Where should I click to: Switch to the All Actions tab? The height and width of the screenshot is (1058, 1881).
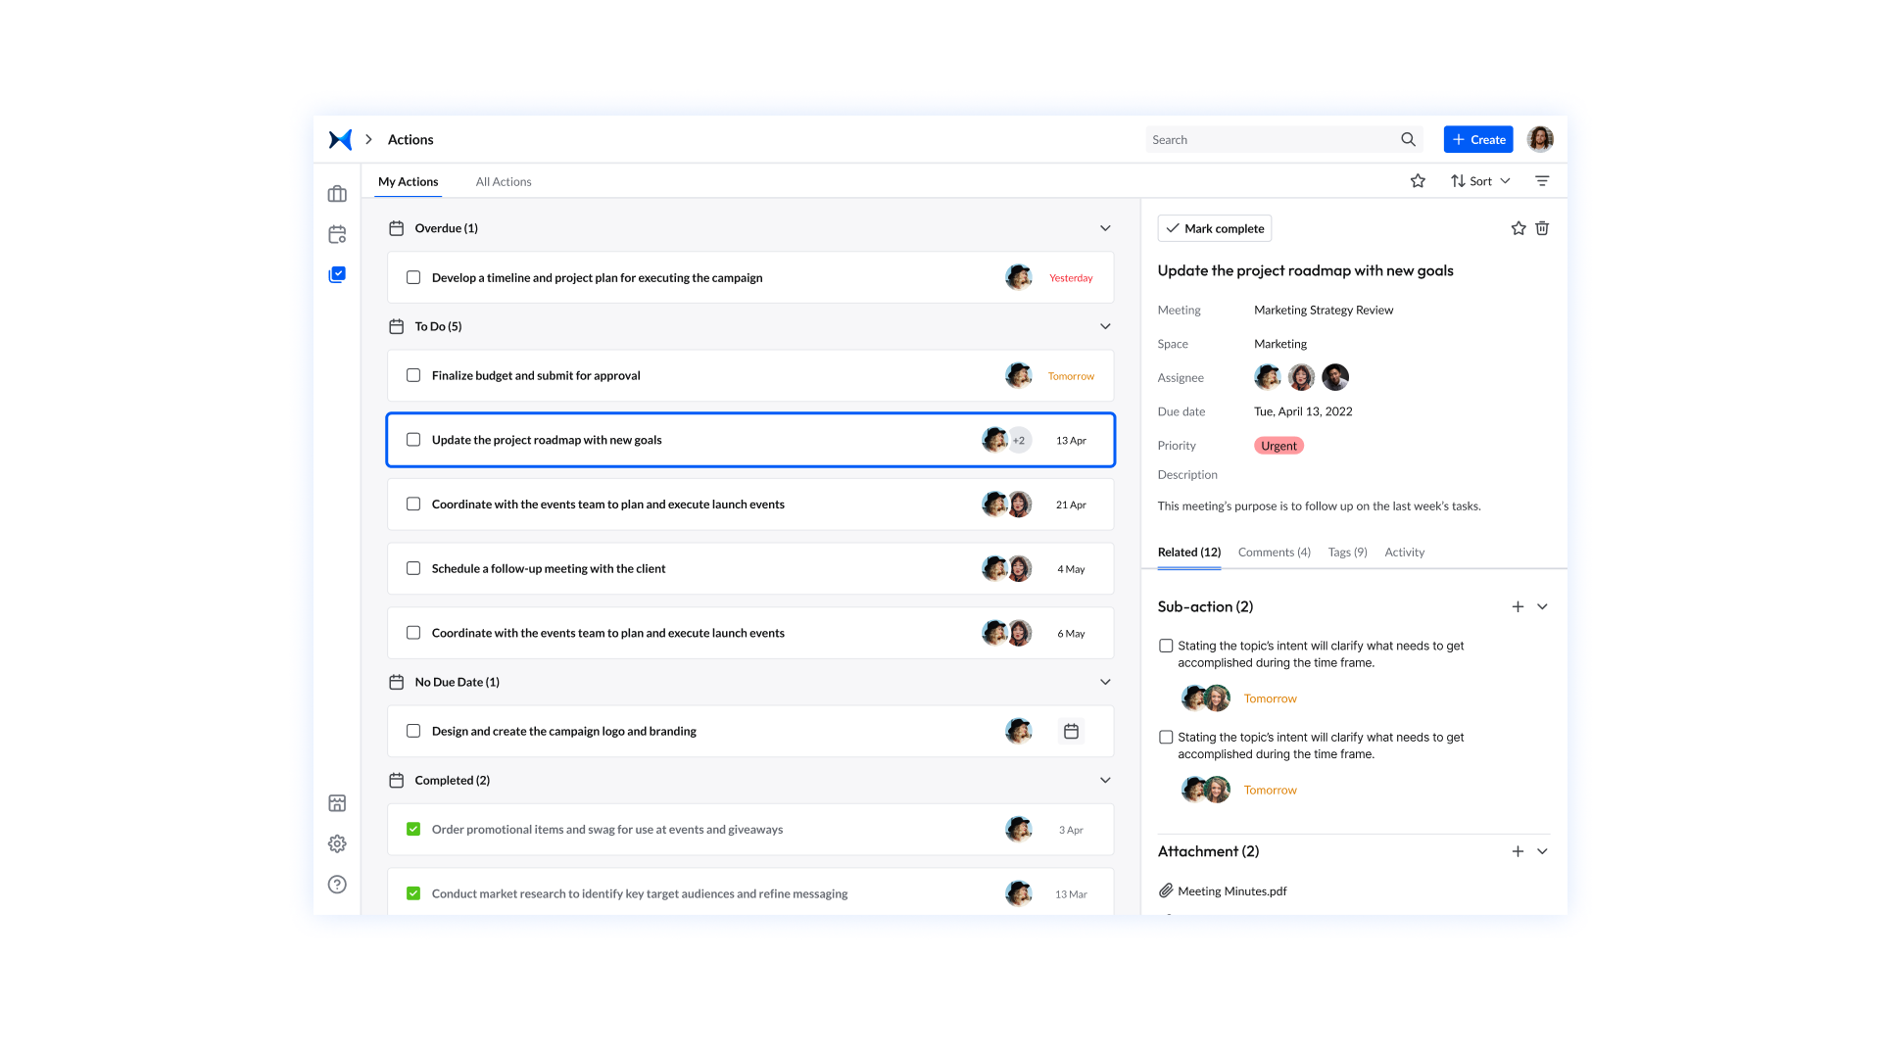click(504, 181)
